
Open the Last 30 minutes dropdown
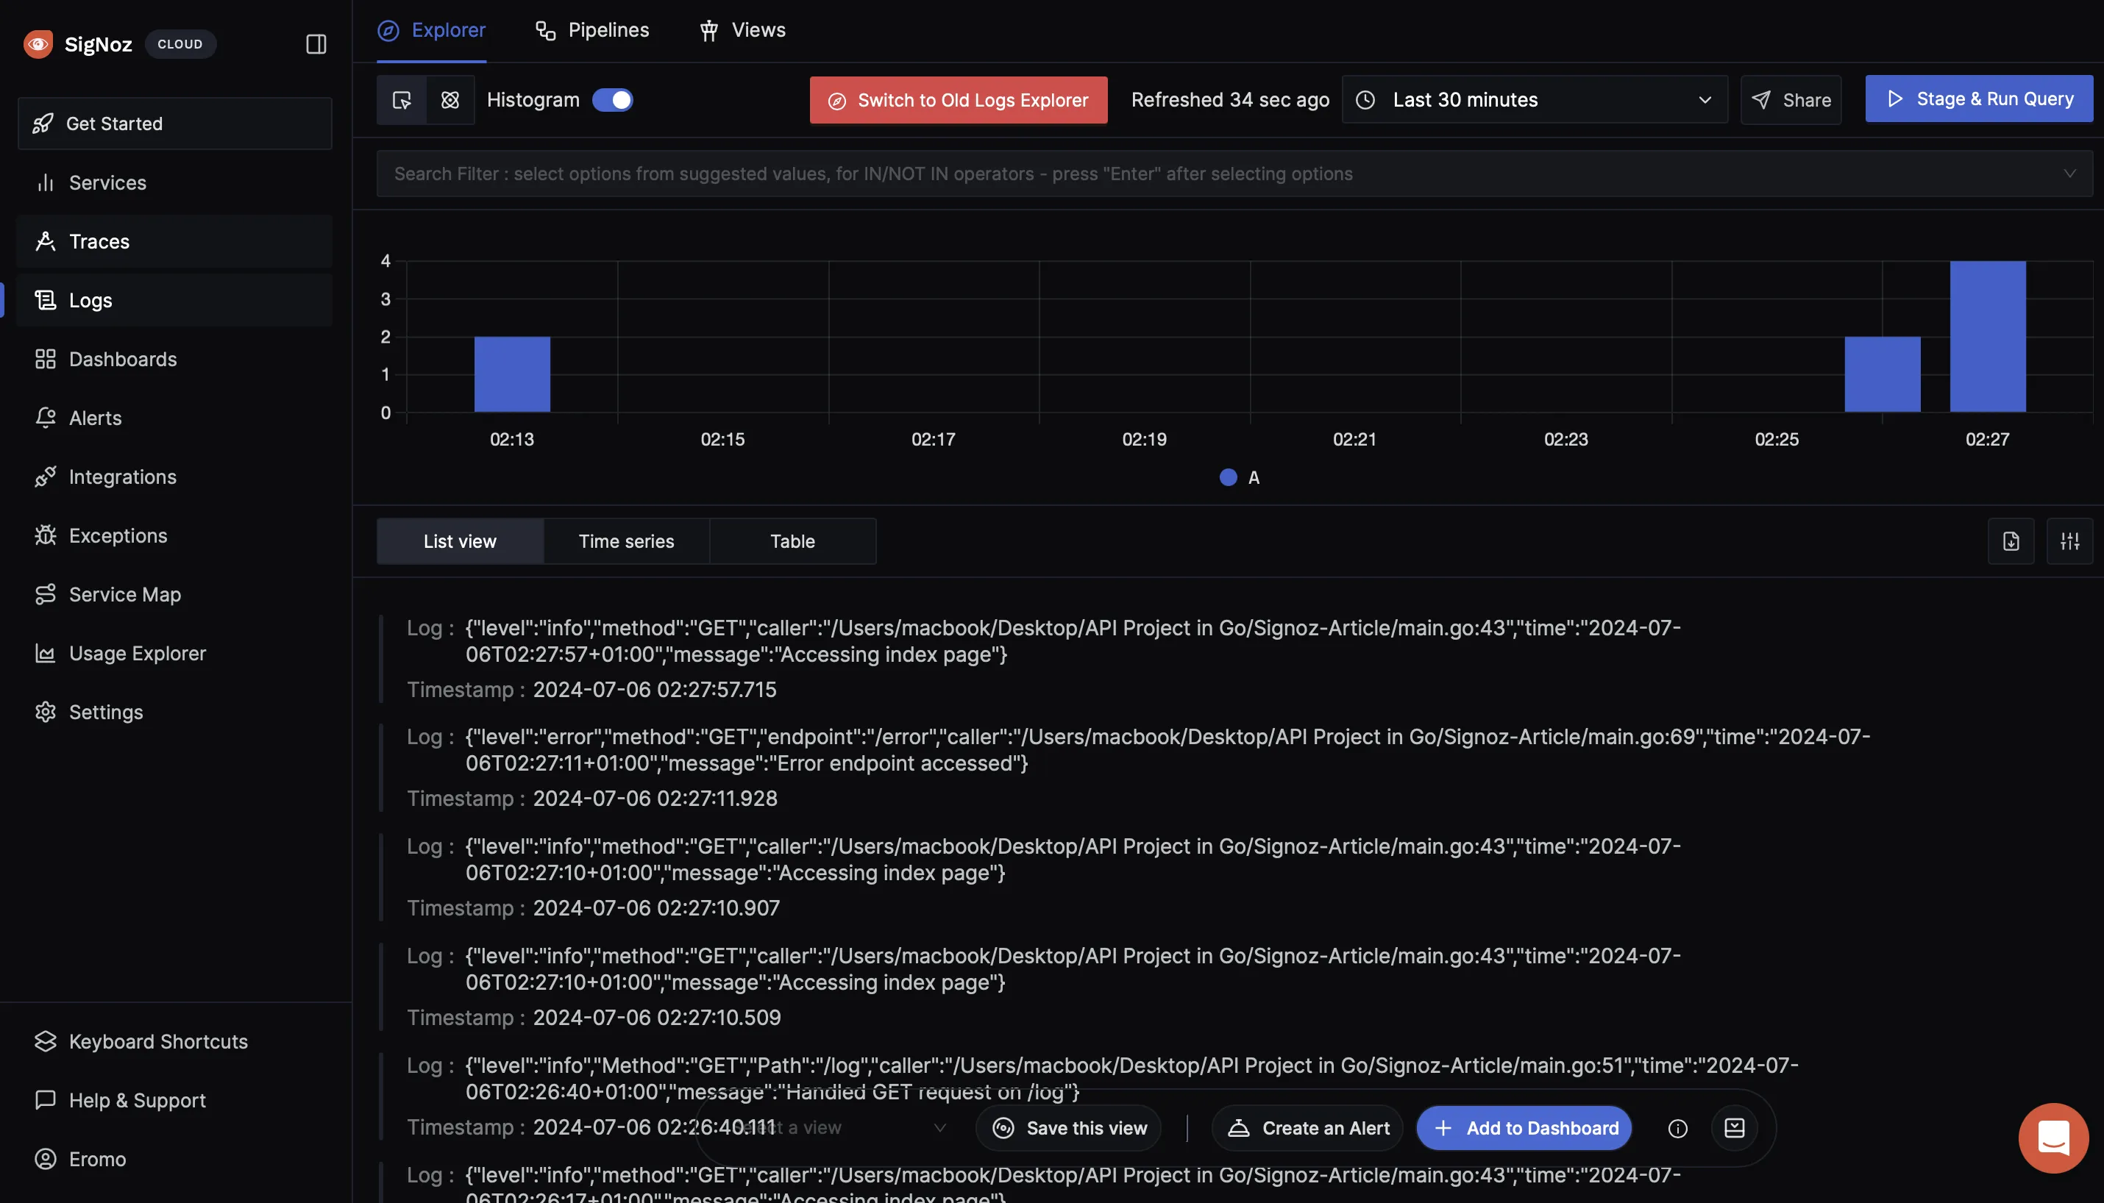click(1535, 99)
